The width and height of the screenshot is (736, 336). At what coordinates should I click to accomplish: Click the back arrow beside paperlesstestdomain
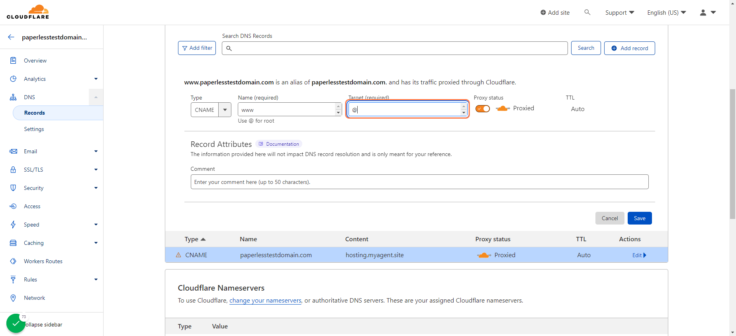coord(11,37)
